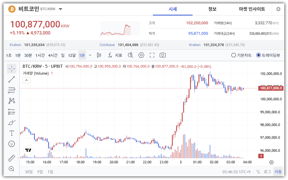The image size is (288, 180).
Task: Select the trend line drawing tool
Action: pos(11,79)
